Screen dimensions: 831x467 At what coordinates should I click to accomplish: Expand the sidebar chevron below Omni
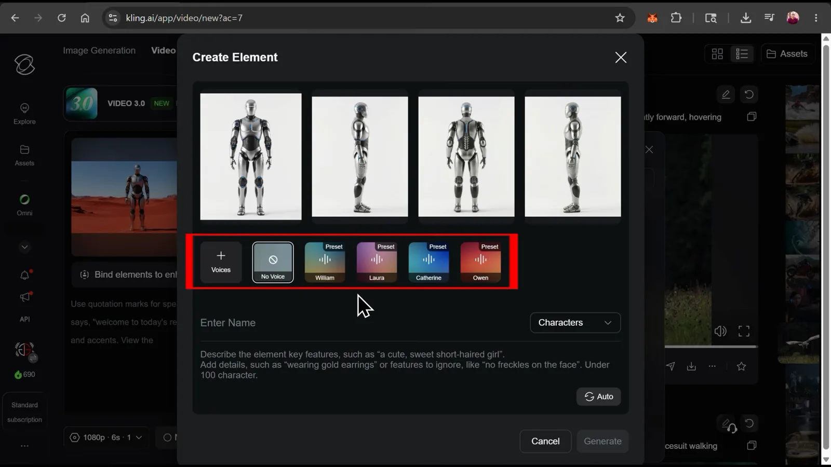(24, 247)
